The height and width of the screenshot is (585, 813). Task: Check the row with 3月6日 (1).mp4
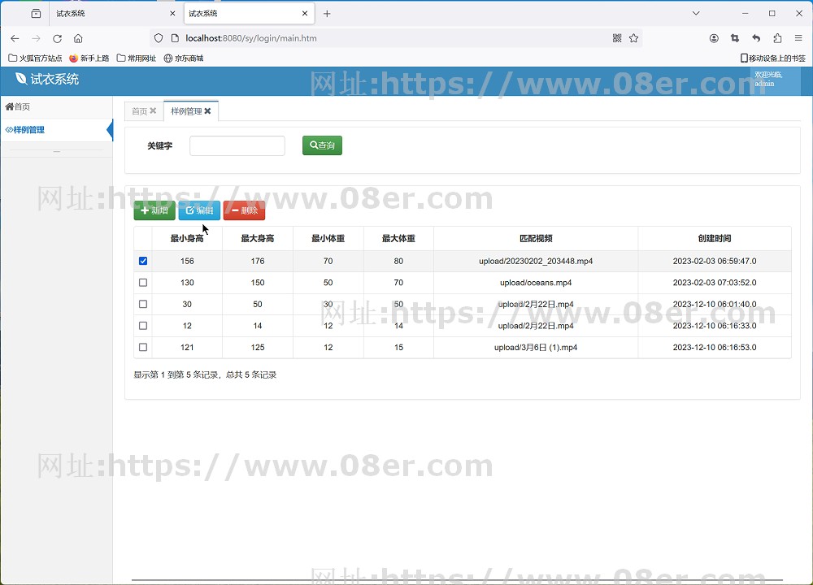[x=143, y=347]
